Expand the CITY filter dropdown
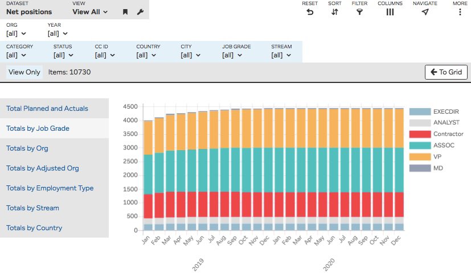Viewport: 471px width, 274px height. (191, 55)
